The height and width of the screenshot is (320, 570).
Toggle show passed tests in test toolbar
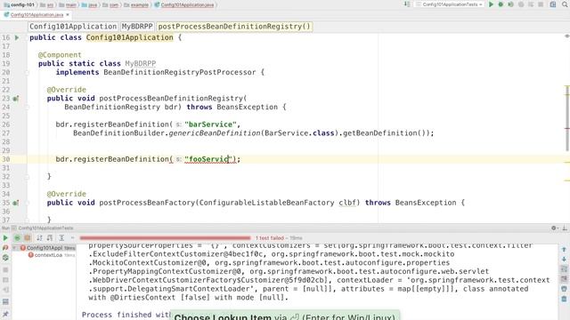[x=17, y=238]
